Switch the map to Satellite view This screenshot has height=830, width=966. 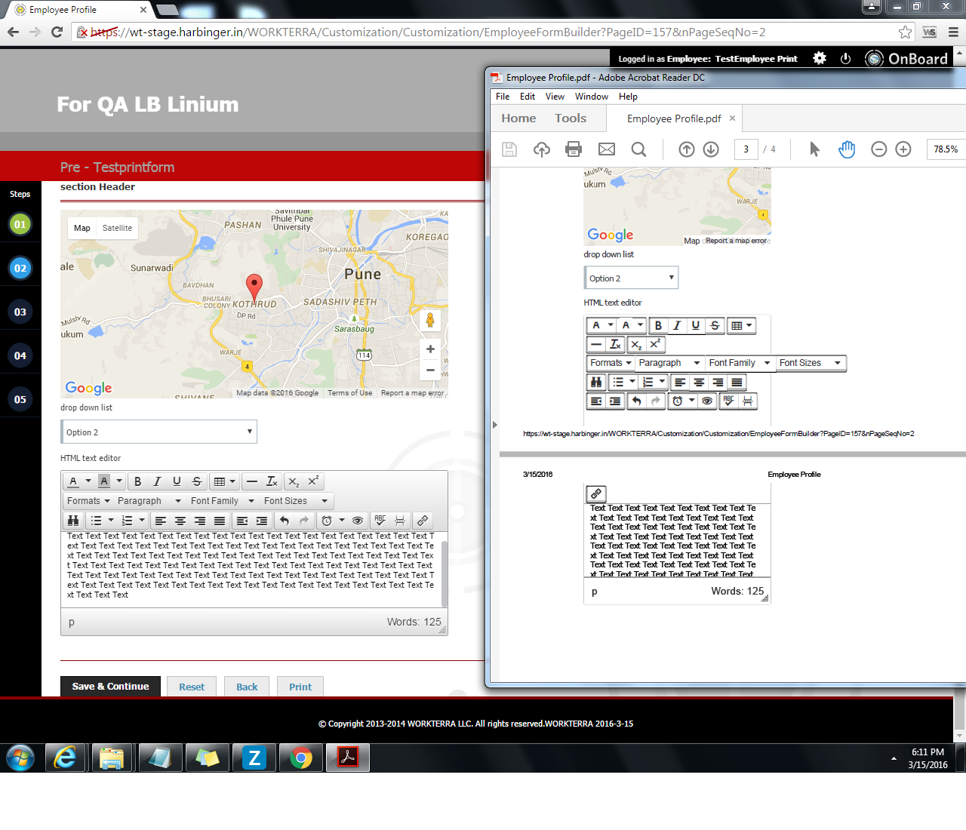point(117,228)
